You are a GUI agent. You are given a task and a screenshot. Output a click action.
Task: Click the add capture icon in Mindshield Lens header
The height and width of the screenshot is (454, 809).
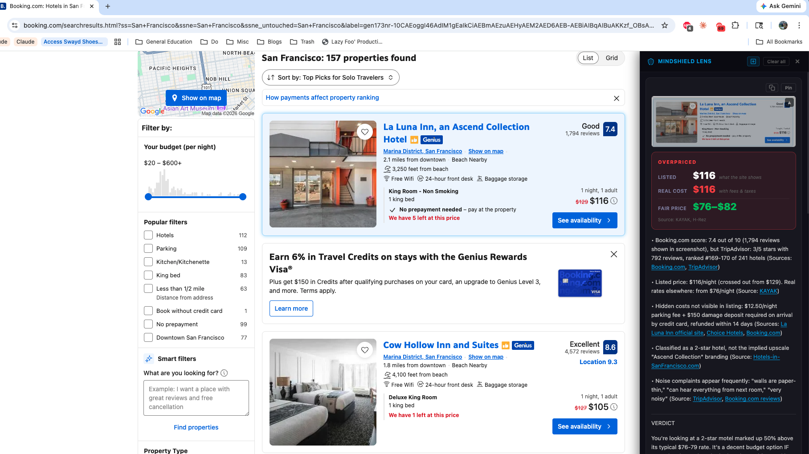coord(753,61)
